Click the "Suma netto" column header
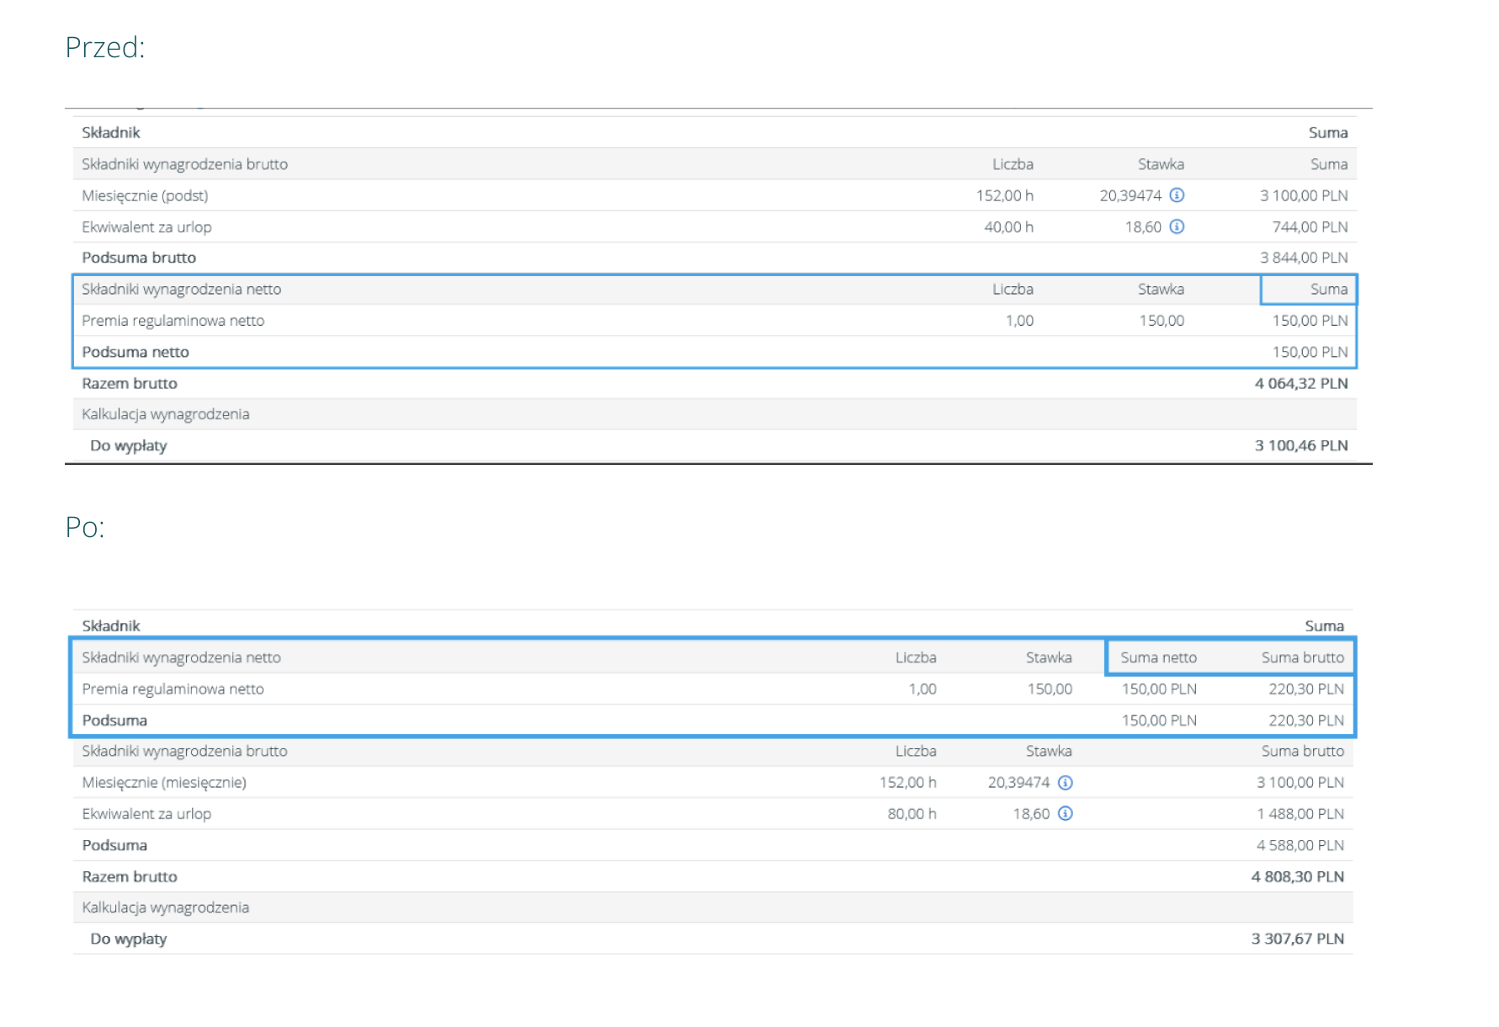The image size is (1499, 1027). (x=1158, y=657)
